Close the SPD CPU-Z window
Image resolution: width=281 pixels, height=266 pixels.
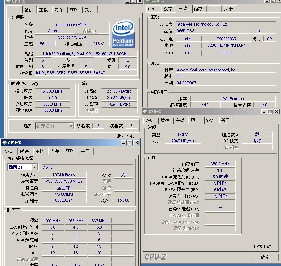point(136,143)
